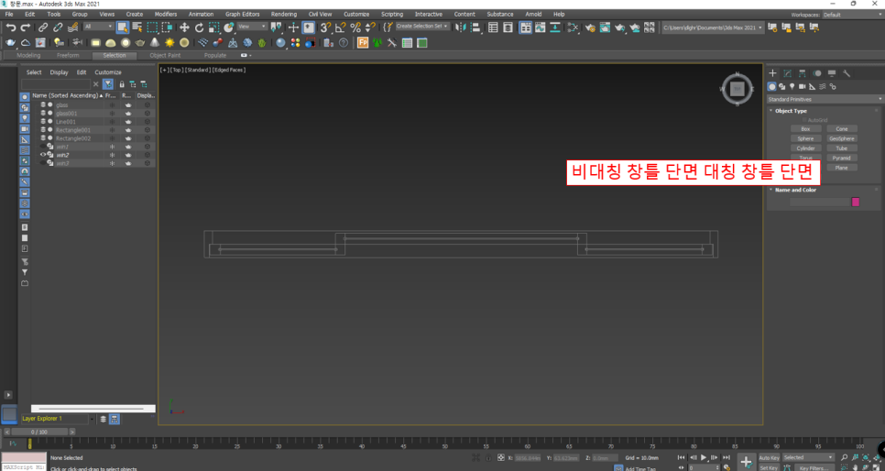
Task: Open the selection filter All dropdown
Action: click(x=98, y=27)
